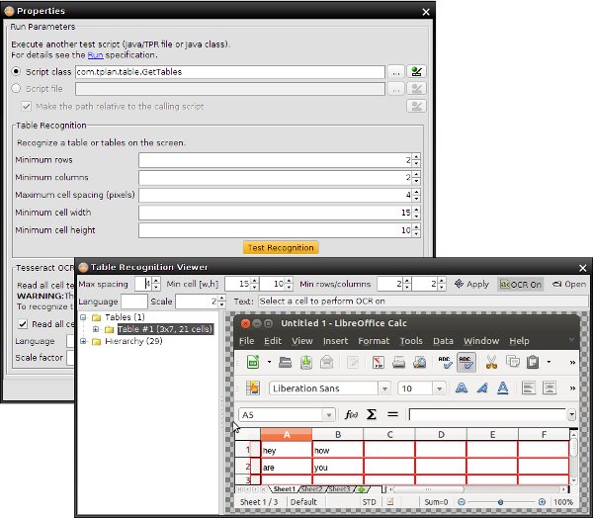Toggle the OCR On button
This screenshot has width=593, height=518.
point(520,284)
